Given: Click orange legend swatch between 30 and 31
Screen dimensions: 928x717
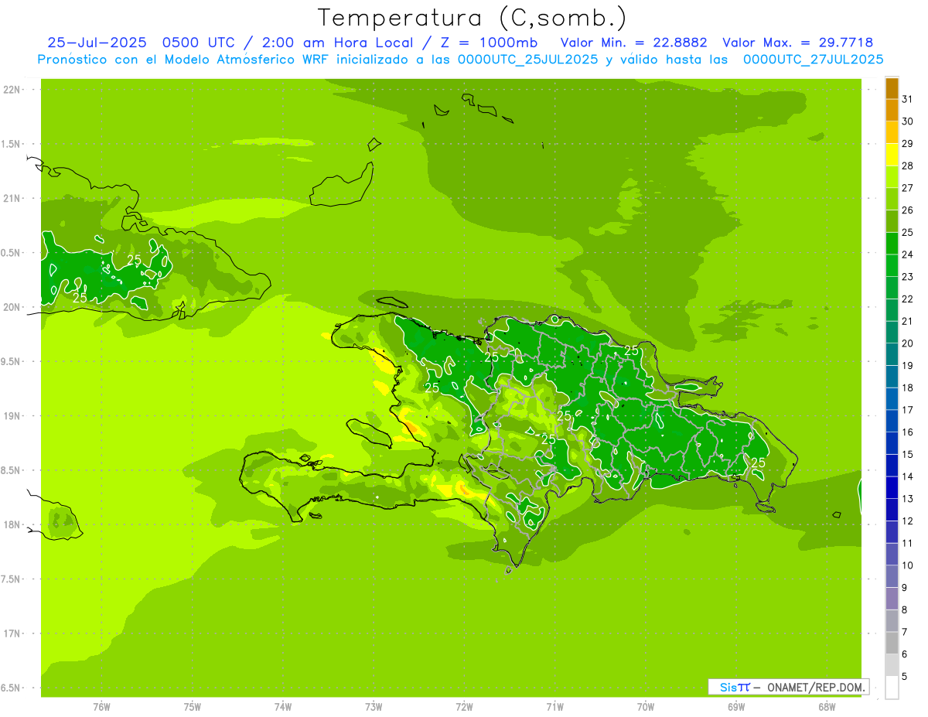Looking at the screenshot, I should [892, 111].
